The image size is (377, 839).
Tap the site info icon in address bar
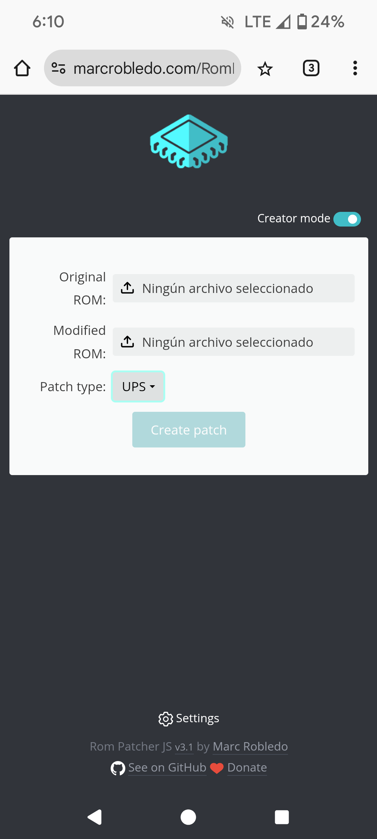tap(58, 68)
